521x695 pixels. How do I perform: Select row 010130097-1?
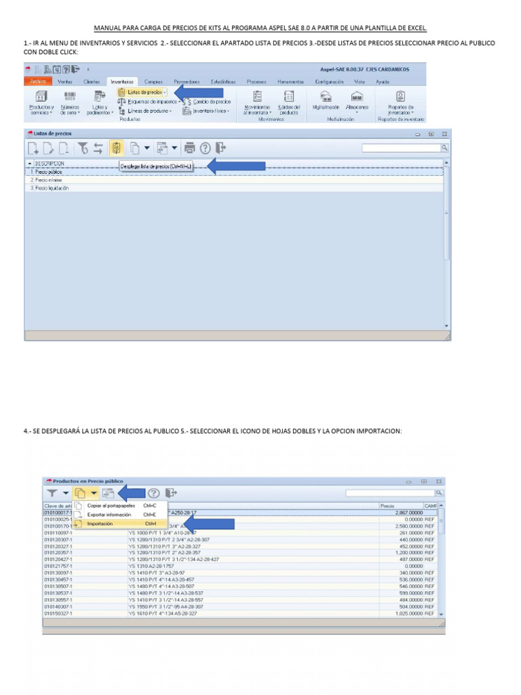click(x=239, y=573)
